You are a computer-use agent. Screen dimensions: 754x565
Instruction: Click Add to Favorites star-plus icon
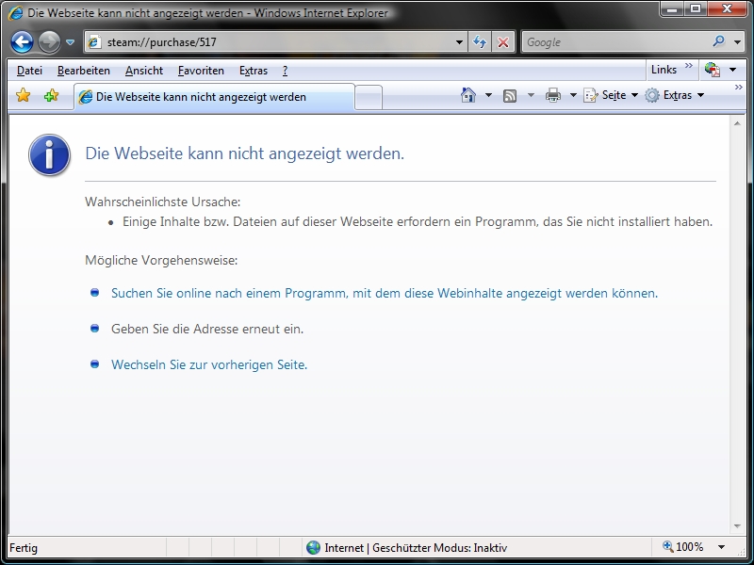(x=51, y=95)
